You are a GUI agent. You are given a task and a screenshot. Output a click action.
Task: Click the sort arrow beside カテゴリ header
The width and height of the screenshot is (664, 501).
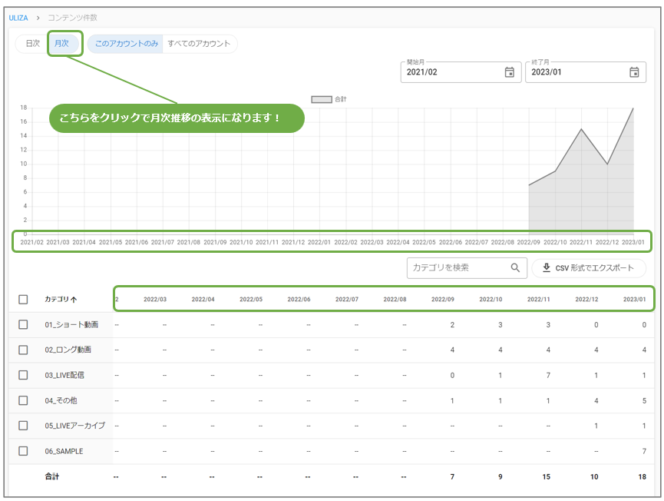pyautogui.click(x=74, y=300)
